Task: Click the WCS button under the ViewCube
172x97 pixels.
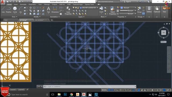Action: (163, 42)
